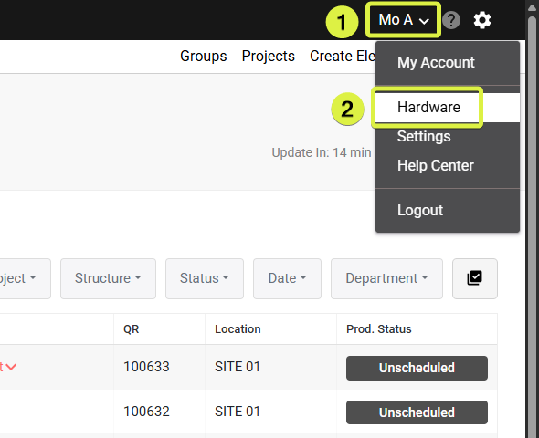Choose My Account menu entry
The width and height of the screenshot is (539, 438).
click(436, 62)
